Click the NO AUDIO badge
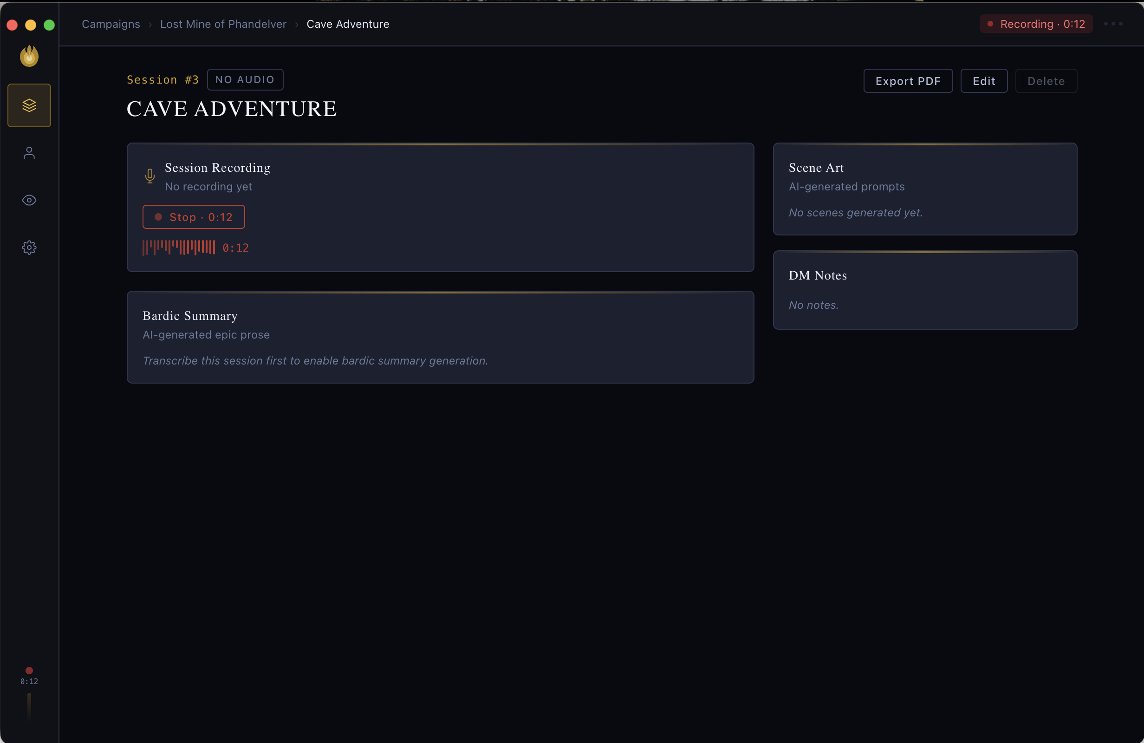This screenshot has height=743, width=1144. pos(245,79)
